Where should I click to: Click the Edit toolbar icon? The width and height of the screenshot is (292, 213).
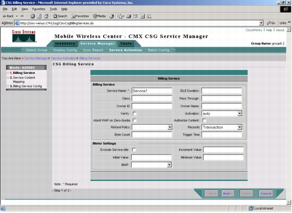coord(136,16)
